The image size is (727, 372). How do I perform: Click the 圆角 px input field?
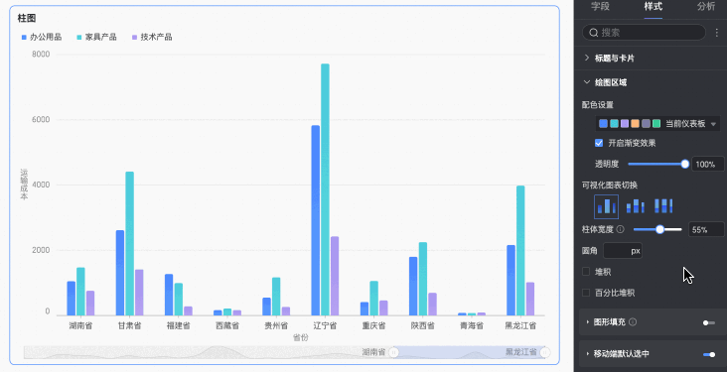click(623, 251)
